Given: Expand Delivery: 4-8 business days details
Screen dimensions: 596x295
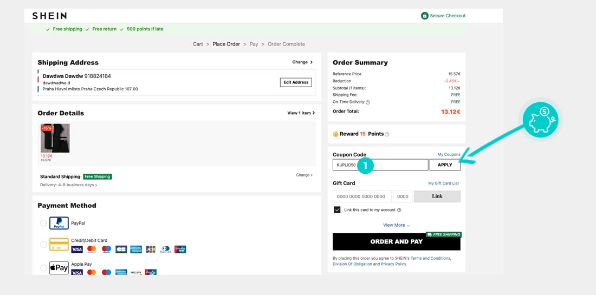Looking at the screenshot, I should click(x=68, y=185).
